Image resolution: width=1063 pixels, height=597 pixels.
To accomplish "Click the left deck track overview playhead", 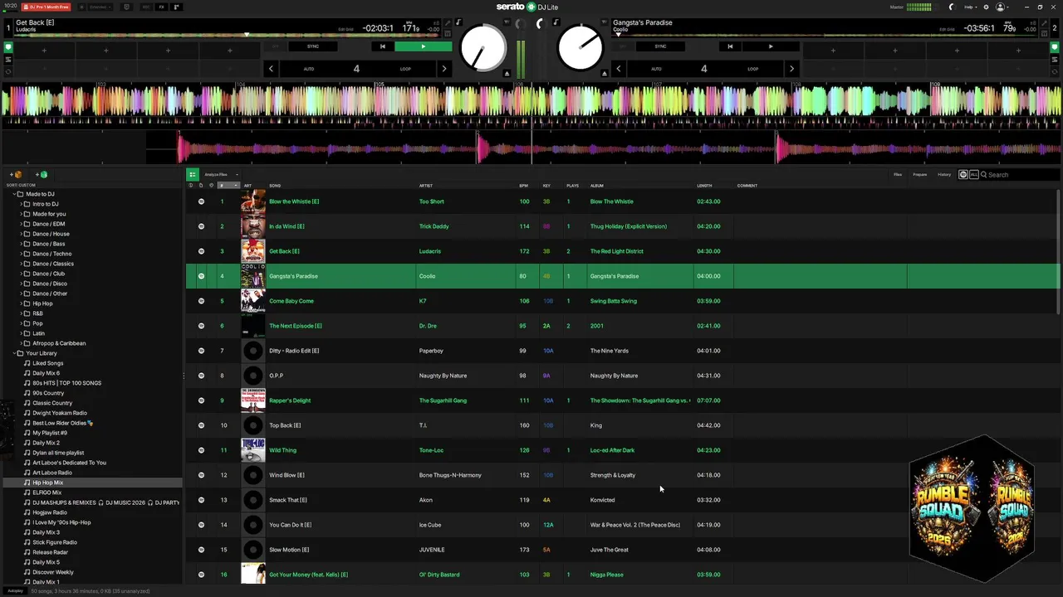I will [247, 34].
